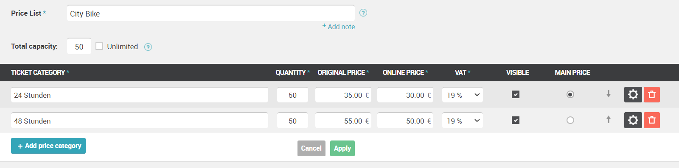Enable the Unlimited capacity checkbox

click(x=99, y=46)
